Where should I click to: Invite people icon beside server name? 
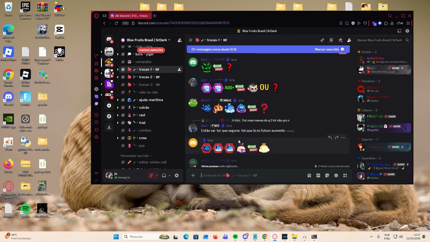tap(180, 40)
